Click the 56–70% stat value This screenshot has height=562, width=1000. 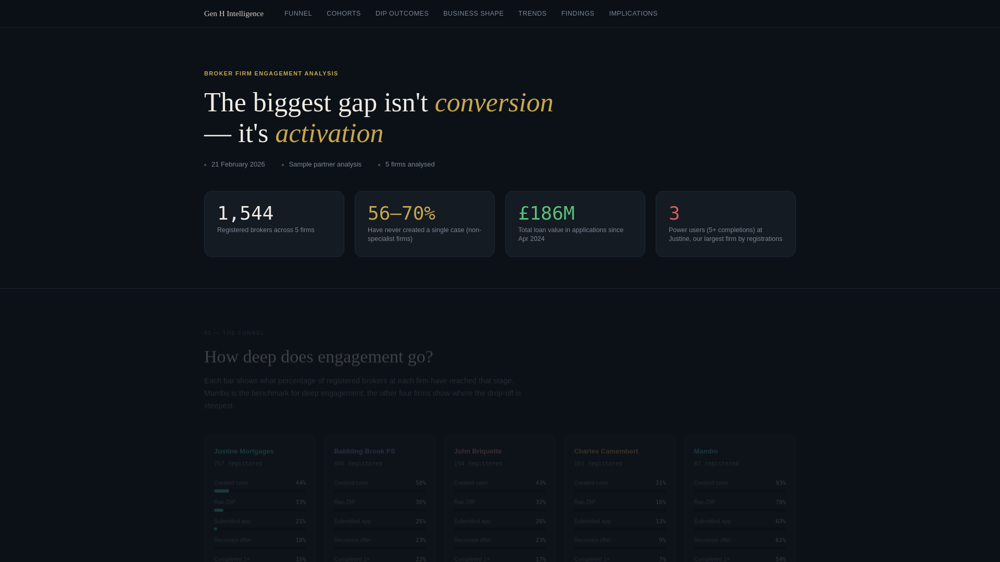point(402,213)
